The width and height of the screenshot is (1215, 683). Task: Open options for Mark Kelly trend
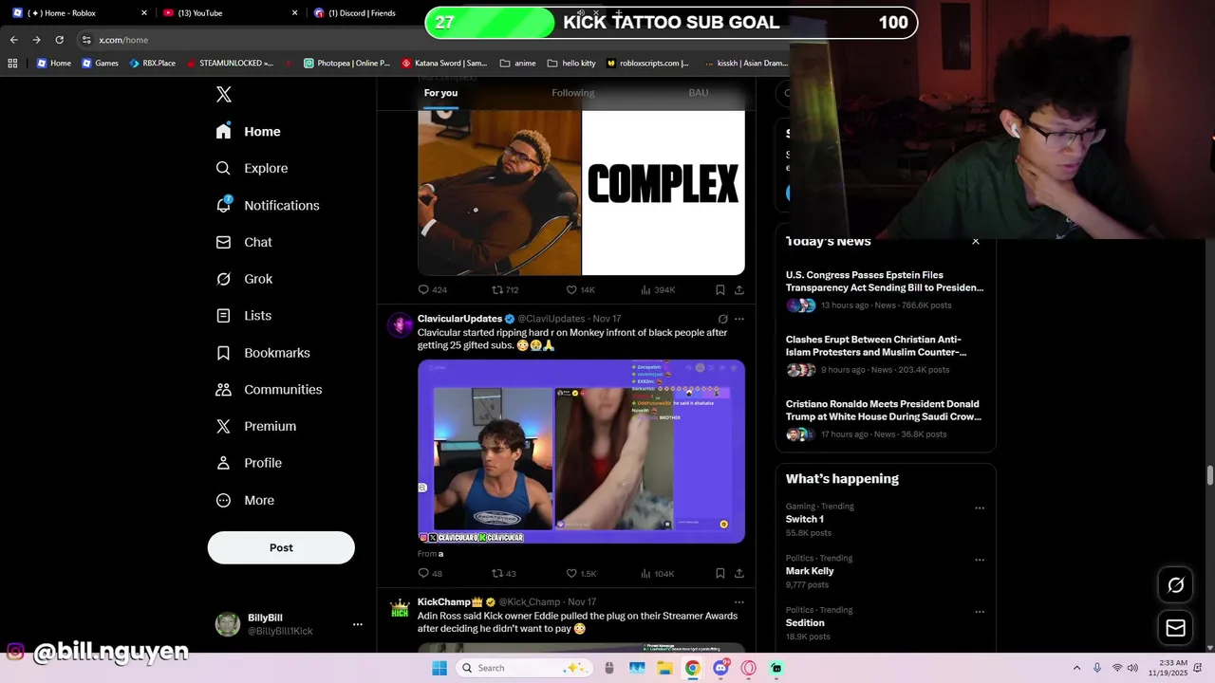click(980, 560)
